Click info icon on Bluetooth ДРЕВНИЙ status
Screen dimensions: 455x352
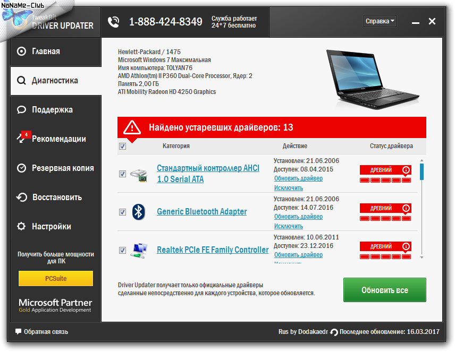[x=406, y=208]
